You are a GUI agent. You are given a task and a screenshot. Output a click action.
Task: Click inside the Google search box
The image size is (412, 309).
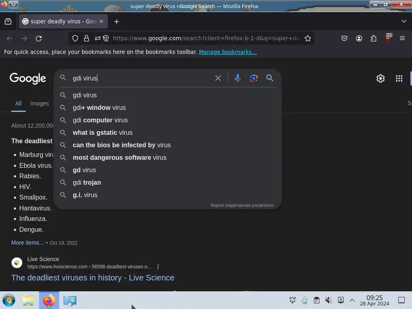pyautogui.click(x=142, y=78)
